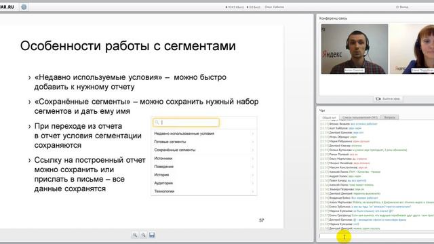Click Максим Константинов's chat message

pos(344,167)
